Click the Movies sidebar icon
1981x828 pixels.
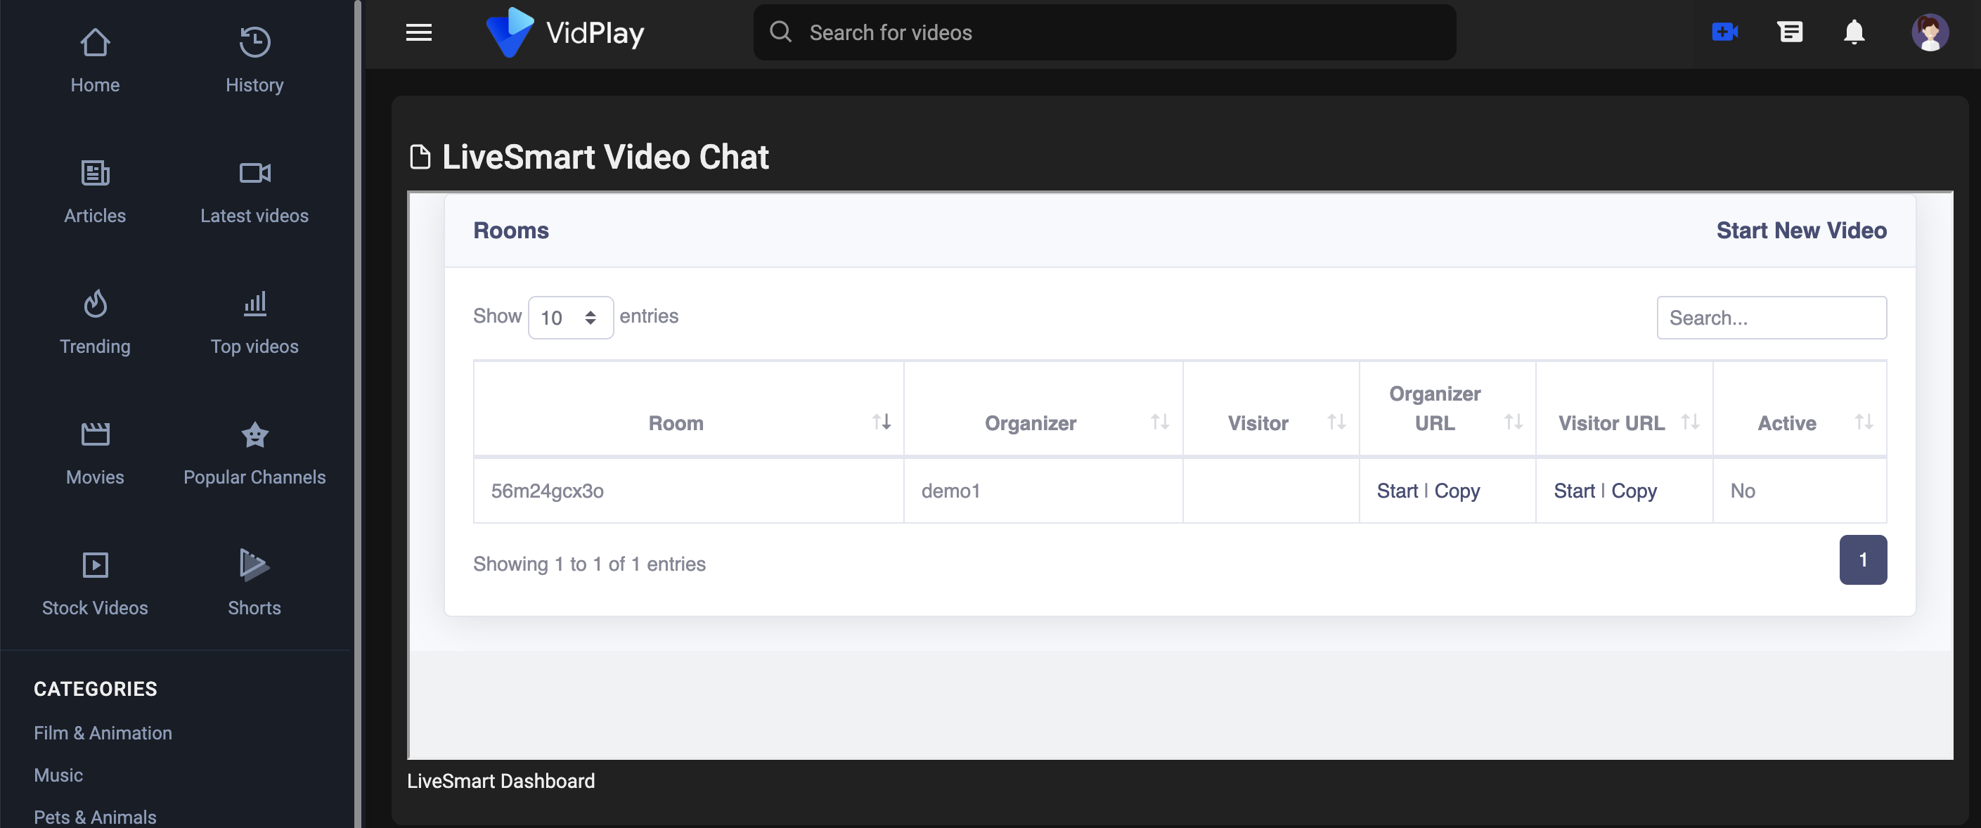(95, 434)
